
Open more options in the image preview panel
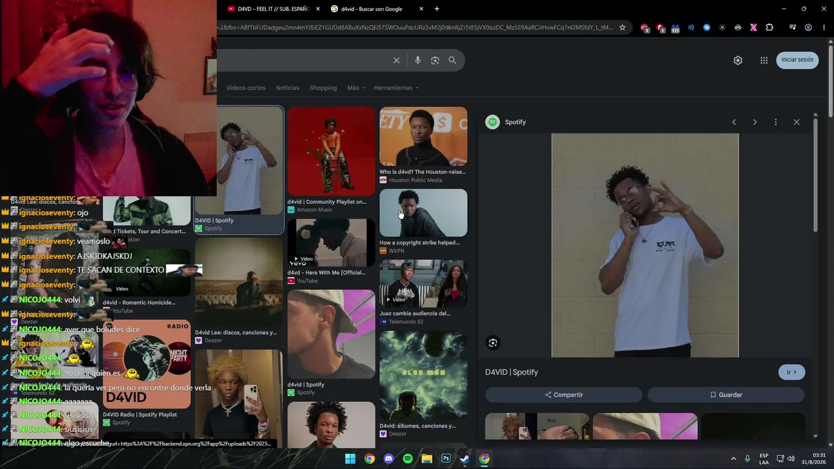(775, 122)
